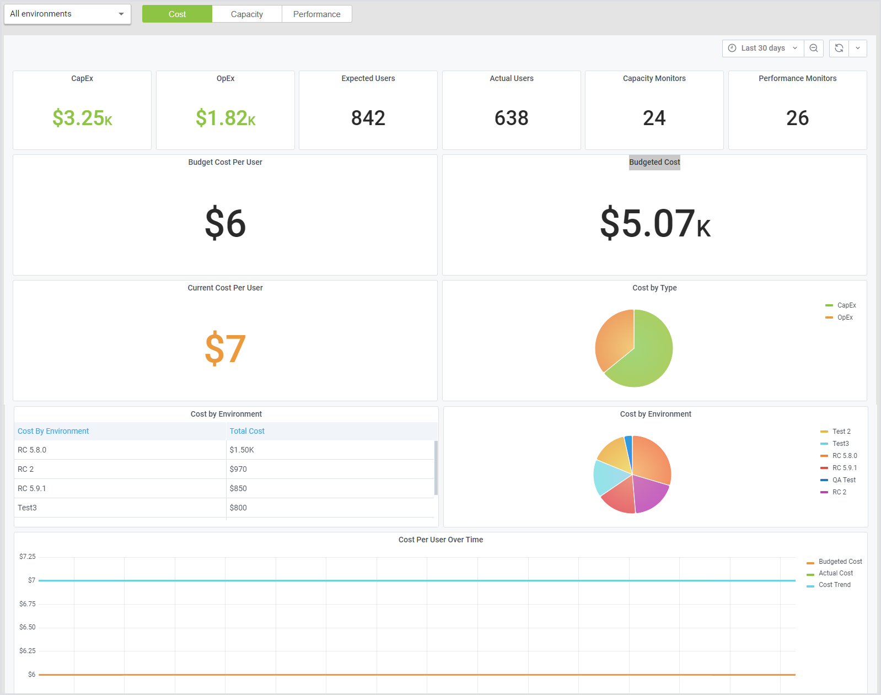Click the clock icon in time picker

tap(732, 49)
